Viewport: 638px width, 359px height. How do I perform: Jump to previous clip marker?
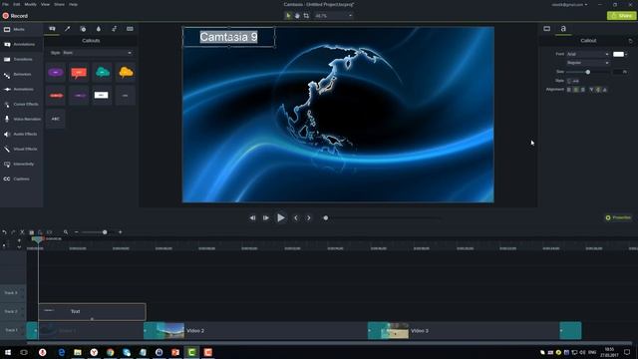click(x=296, y=218)
